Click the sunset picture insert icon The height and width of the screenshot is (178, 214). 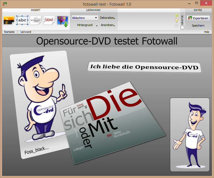(9, 20)
